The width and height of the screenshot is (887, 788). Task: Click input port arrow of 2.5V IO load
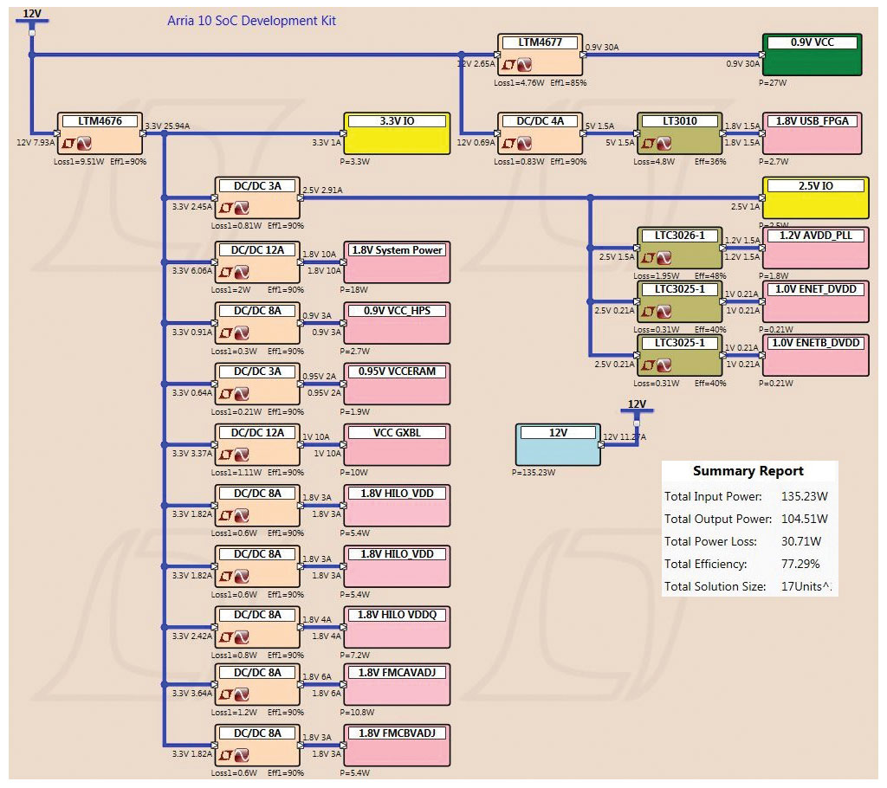(762, 198)
